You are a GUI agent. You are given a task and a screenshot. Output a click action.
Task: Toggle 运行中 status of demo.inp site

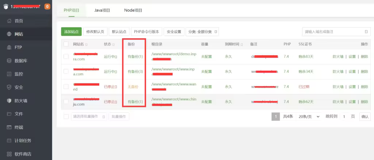click(110, 56)
